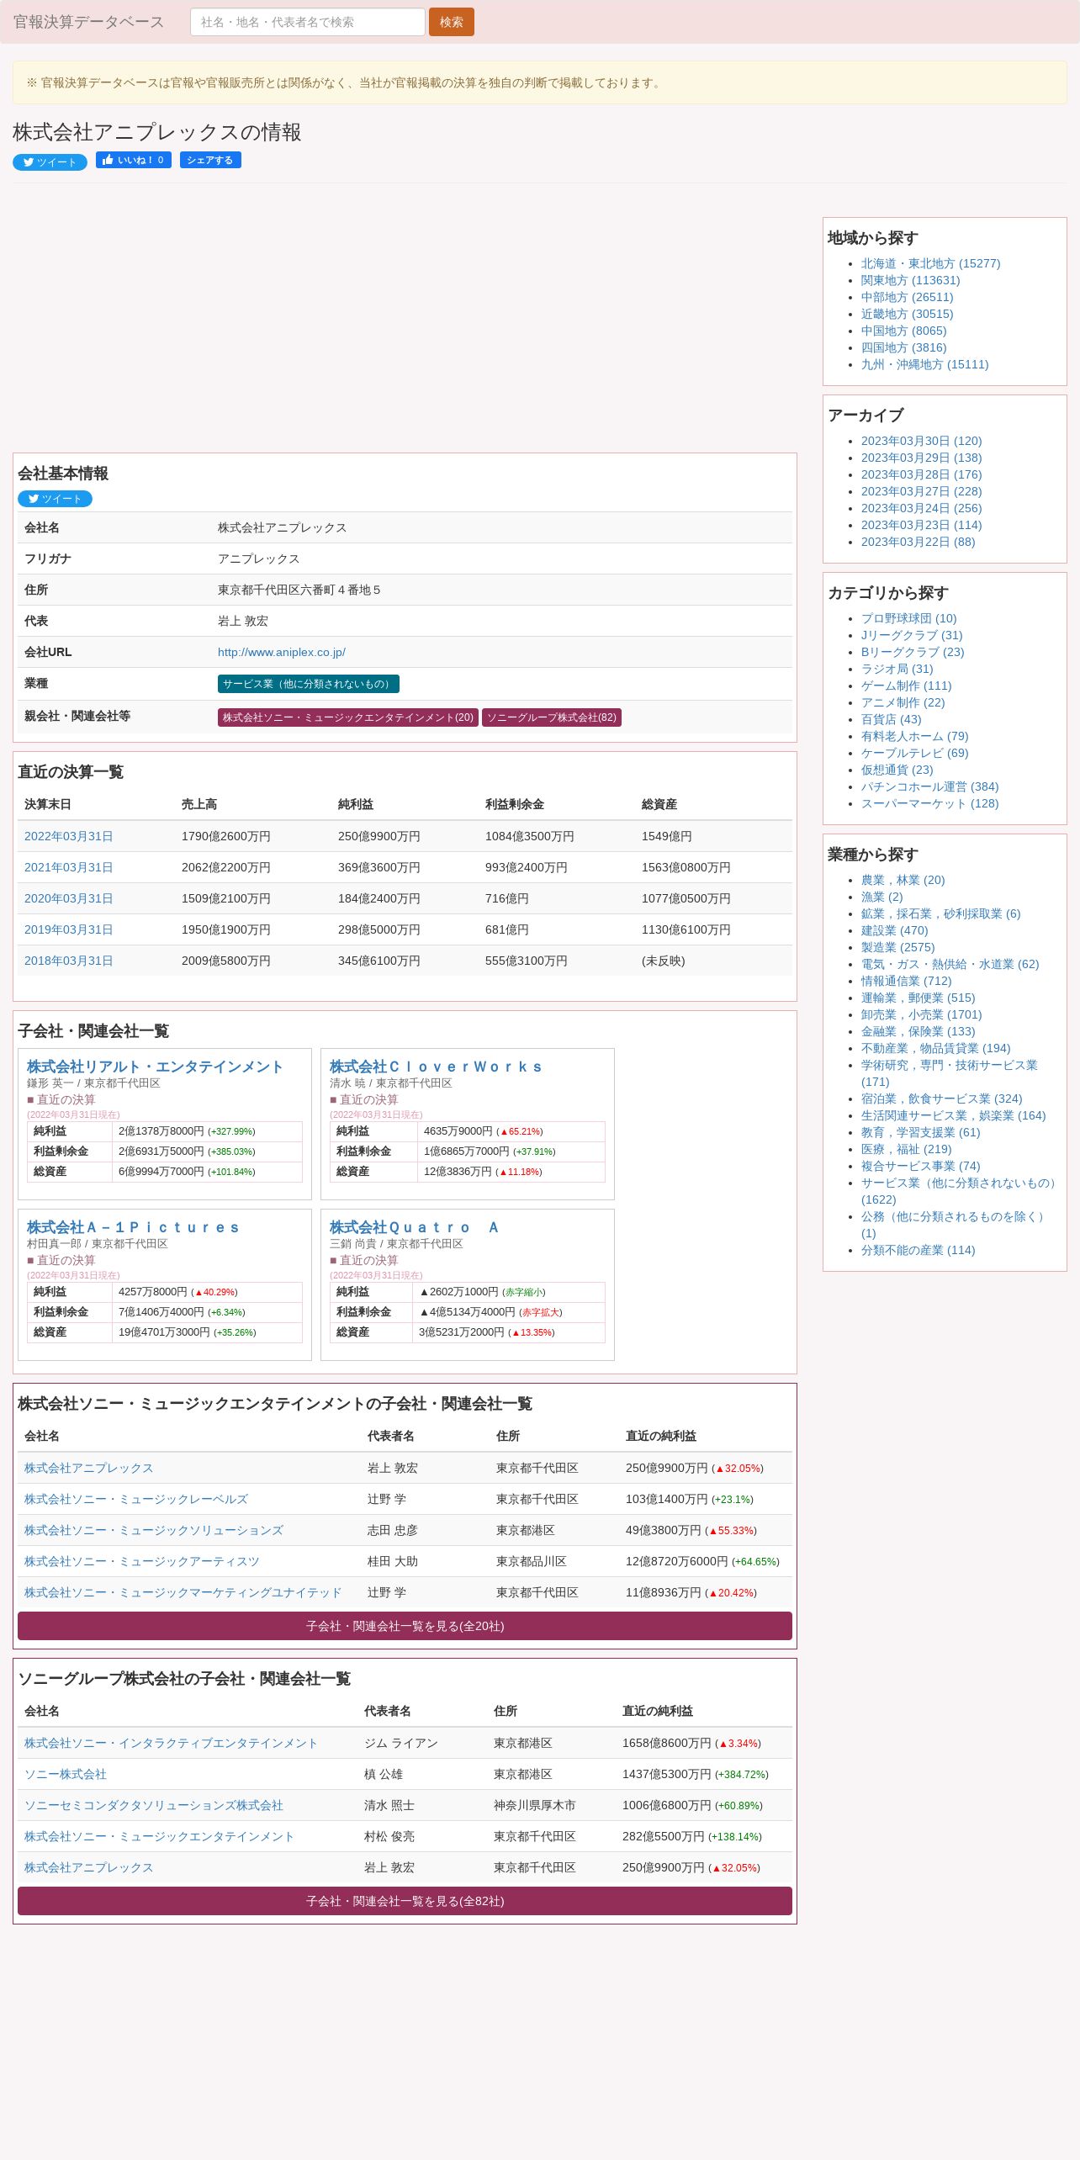Open the 2022年03月31日 settlement
Viewport: 1080px width, 2160px height.
coord(68,836)
